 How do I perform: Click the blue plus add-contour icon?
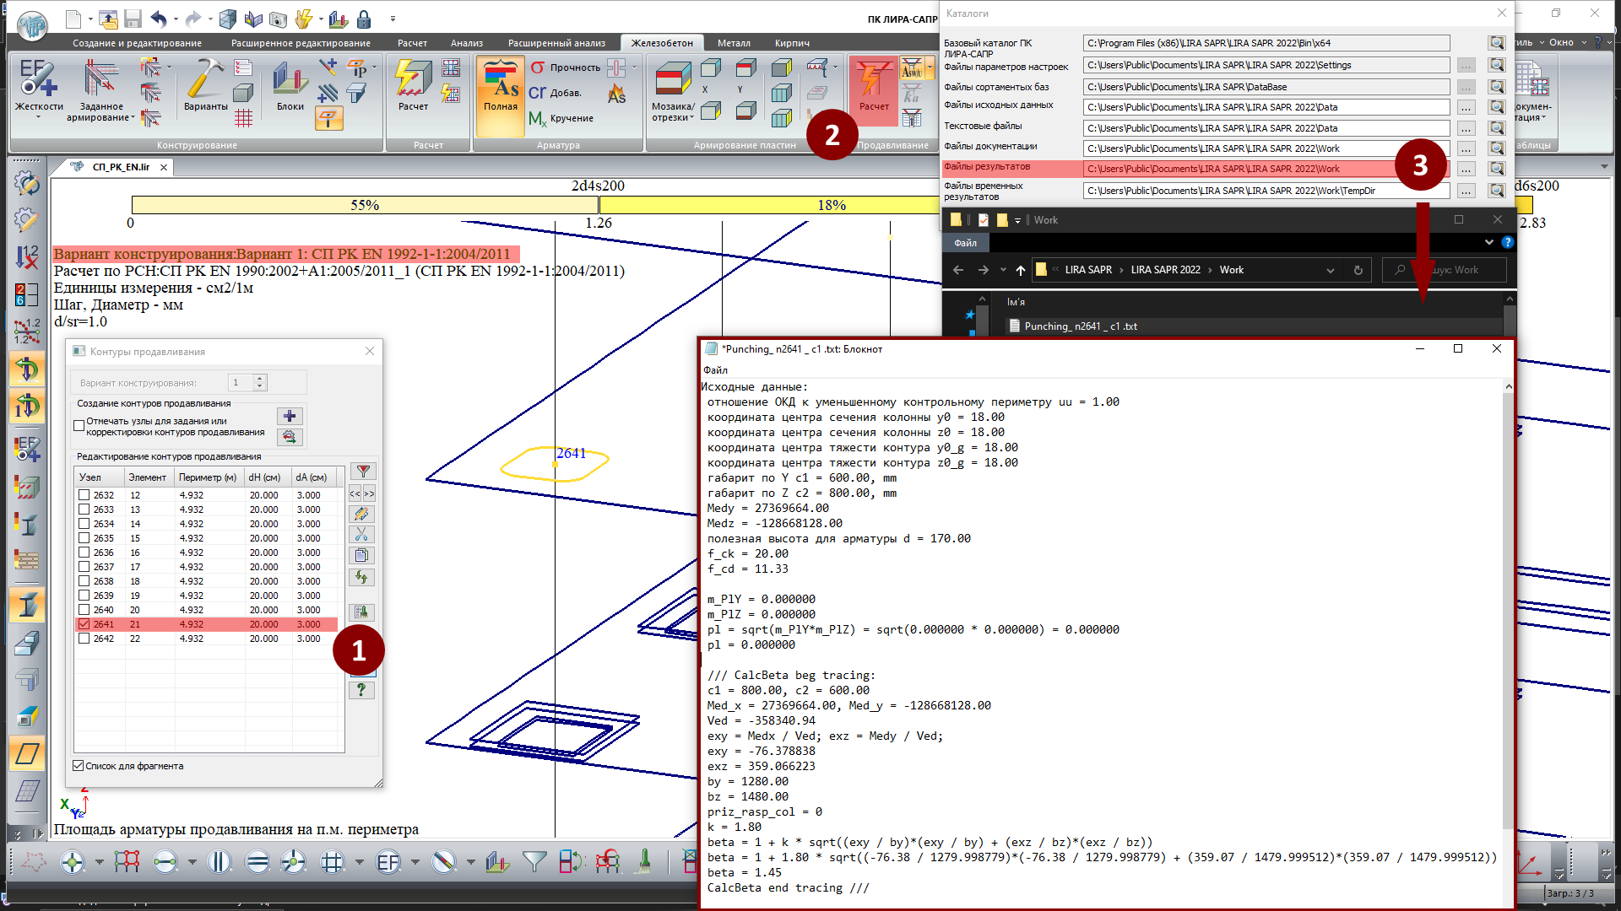coord(290,416)
